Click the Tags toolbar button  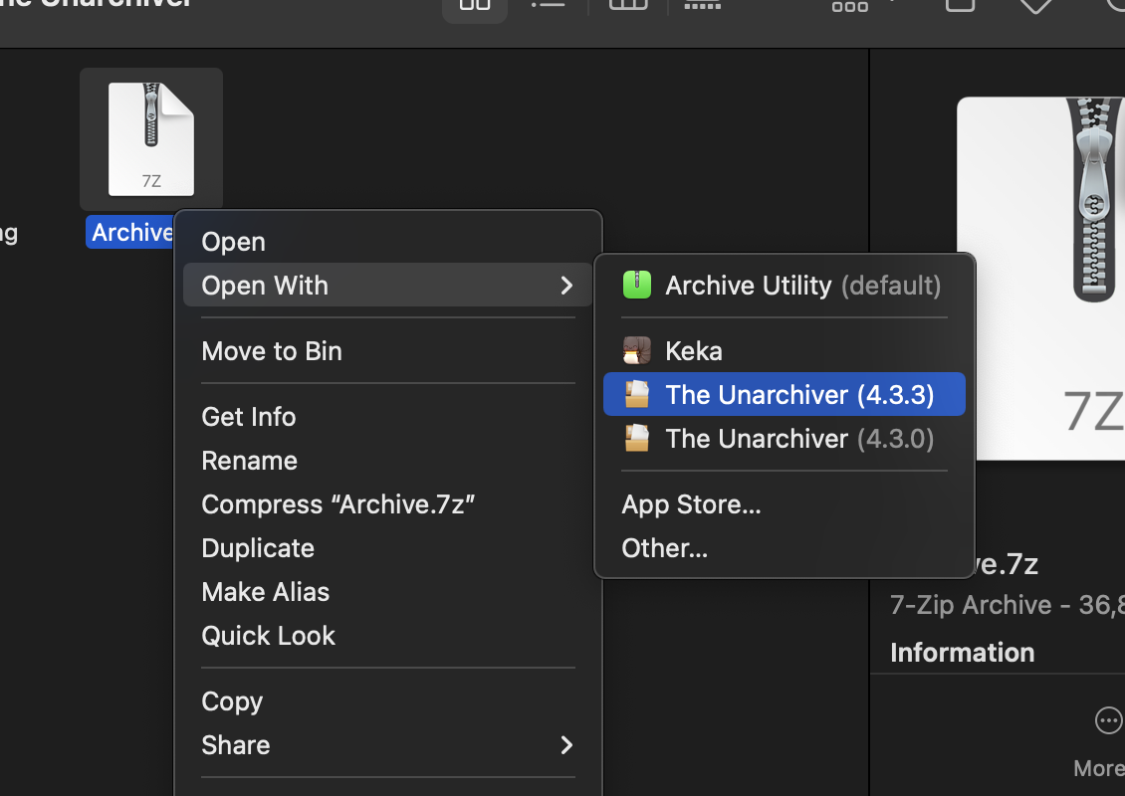click(x=1035, y=6)
